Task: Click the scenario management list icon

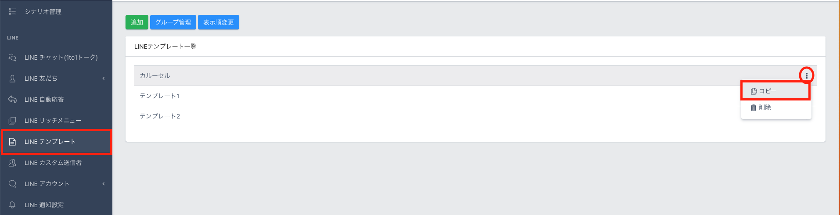Action: click(12, 11)
